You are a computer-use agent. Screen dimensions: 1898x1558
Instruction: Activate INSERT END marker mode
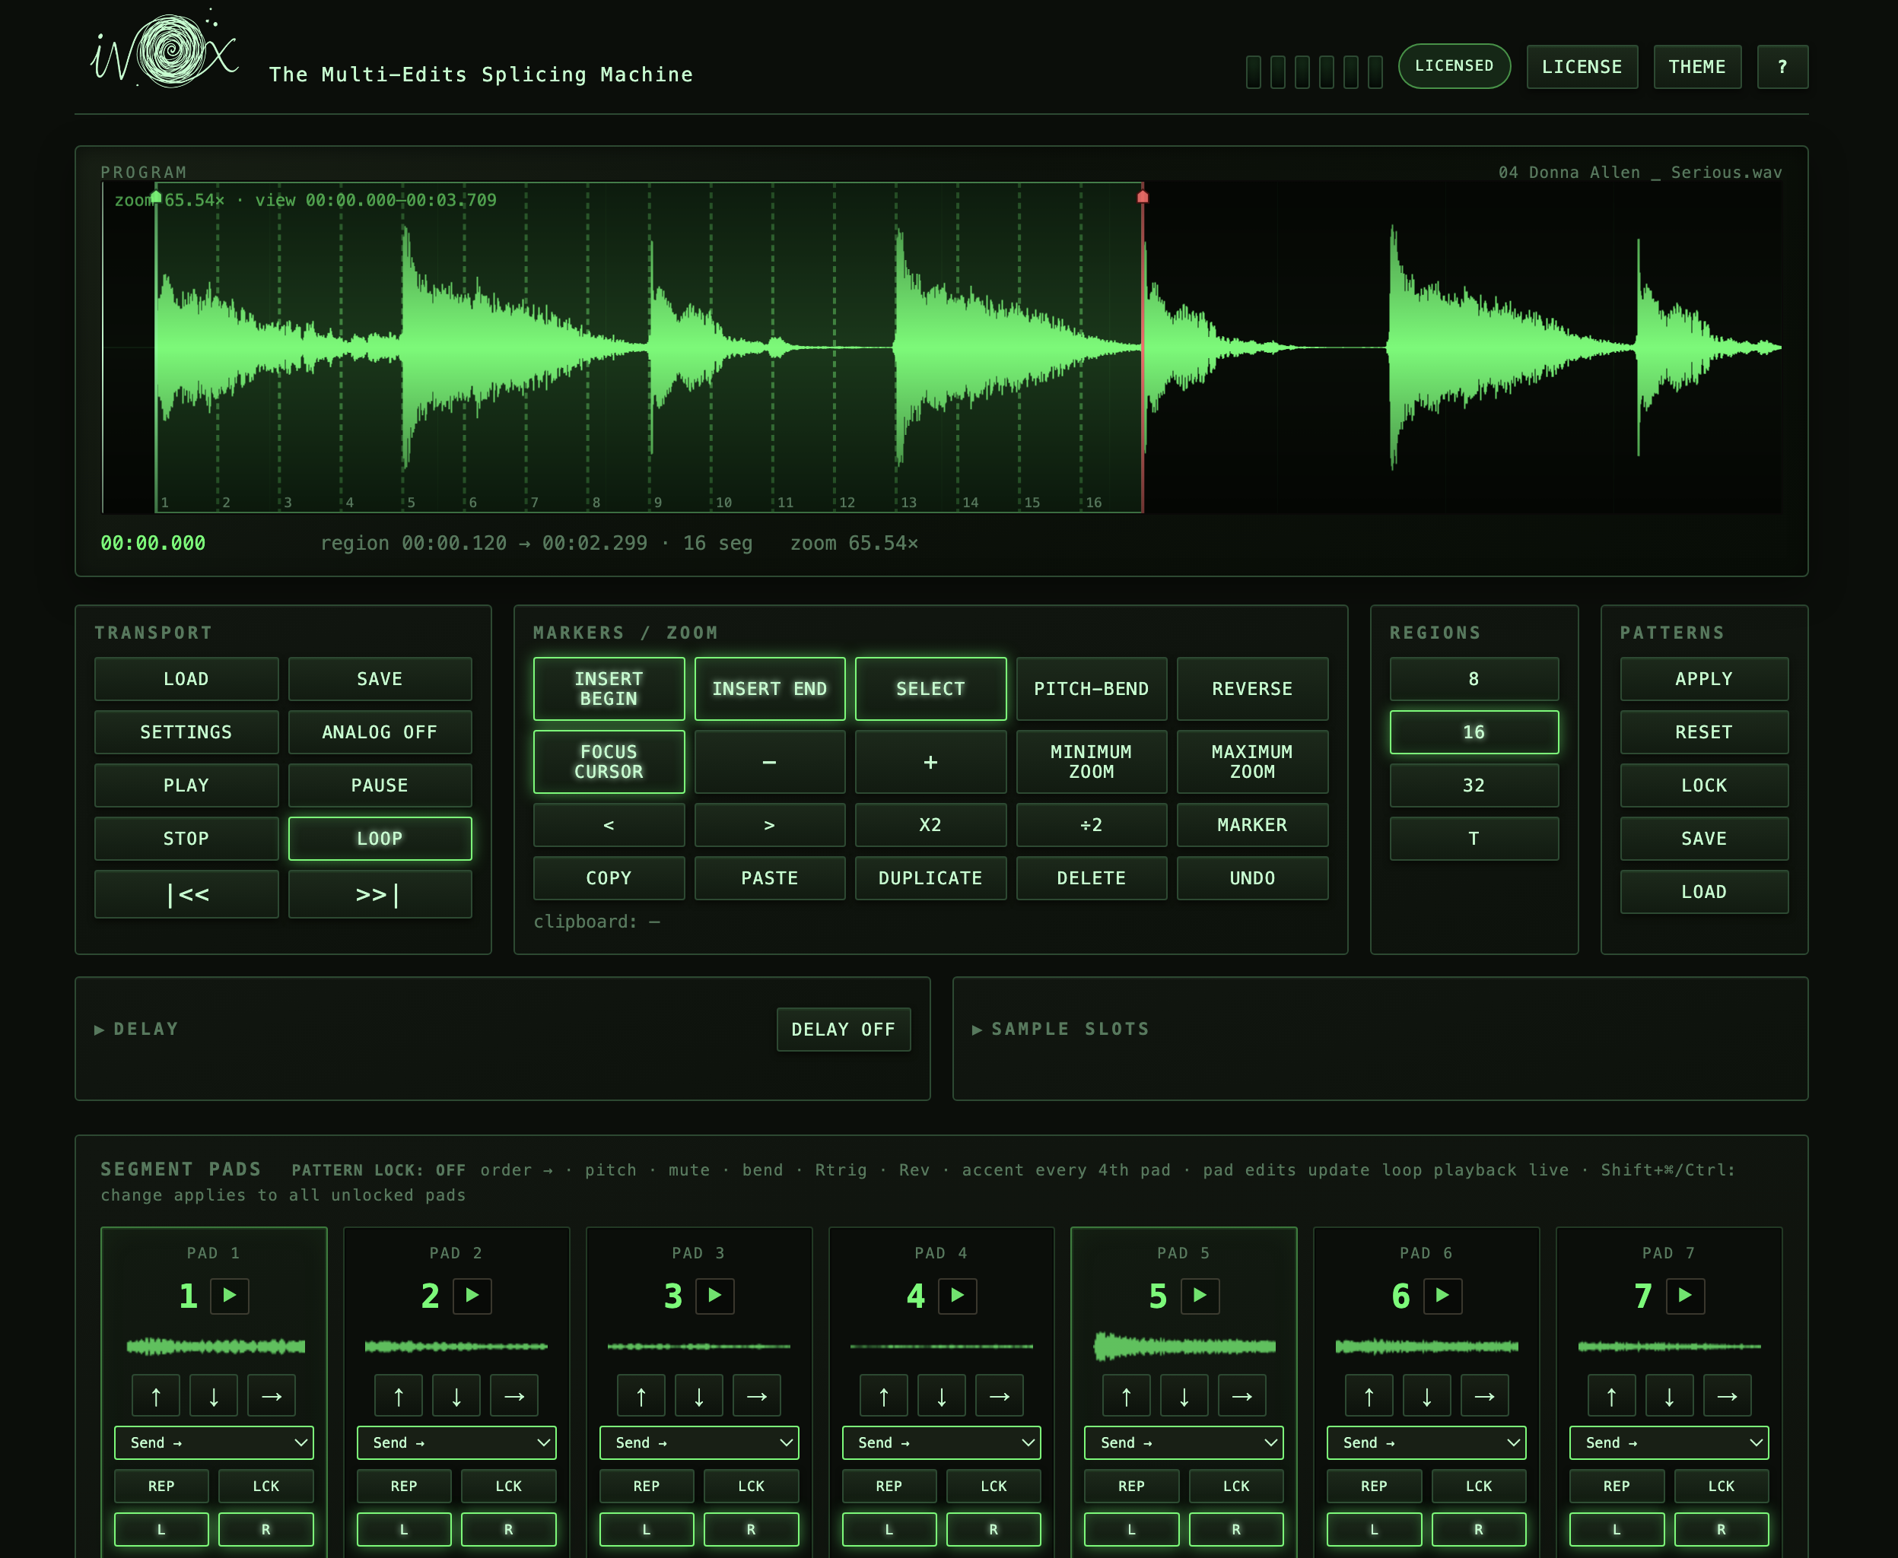(x=769, y=688)
